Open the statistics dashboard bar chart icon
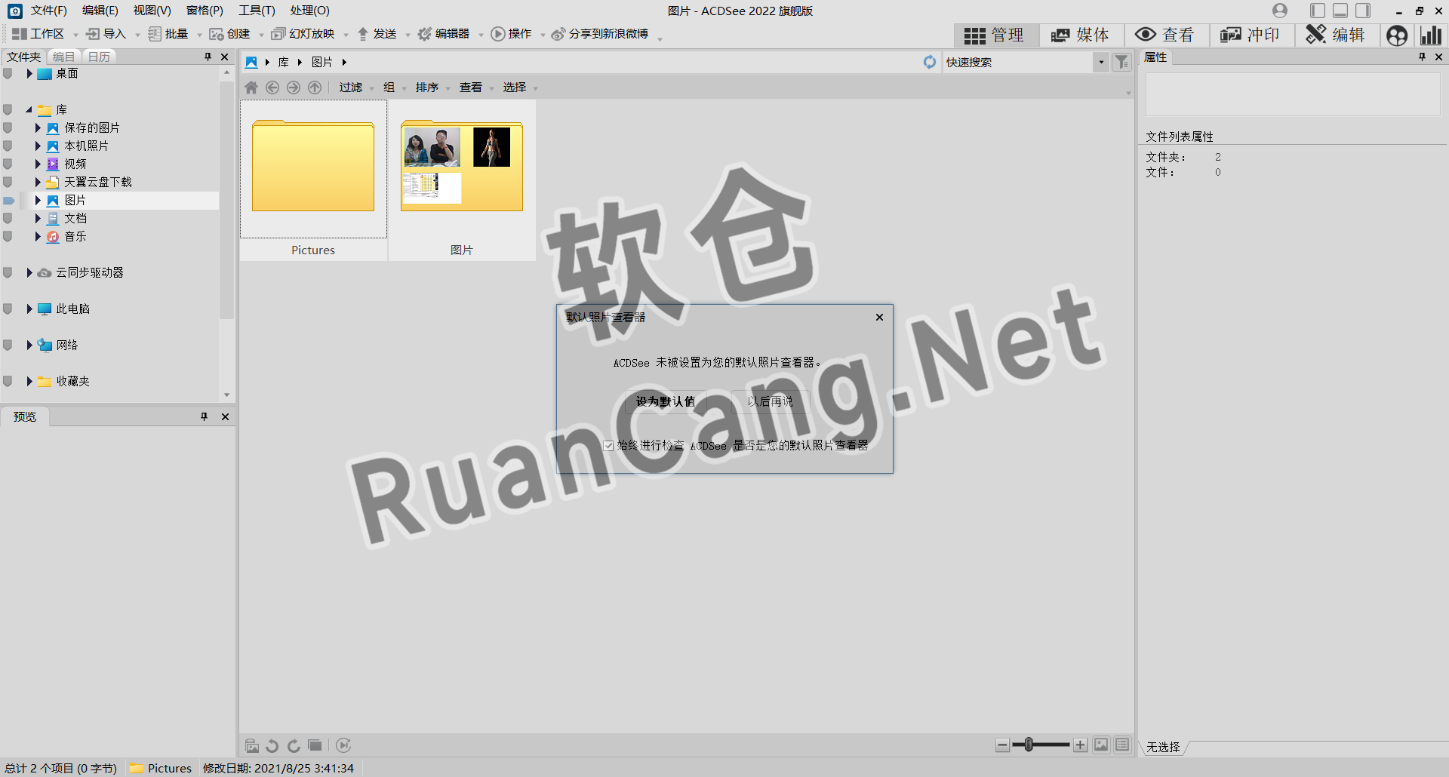Viewport: 1449px width, 777px height. click(x=1430, y=35)
